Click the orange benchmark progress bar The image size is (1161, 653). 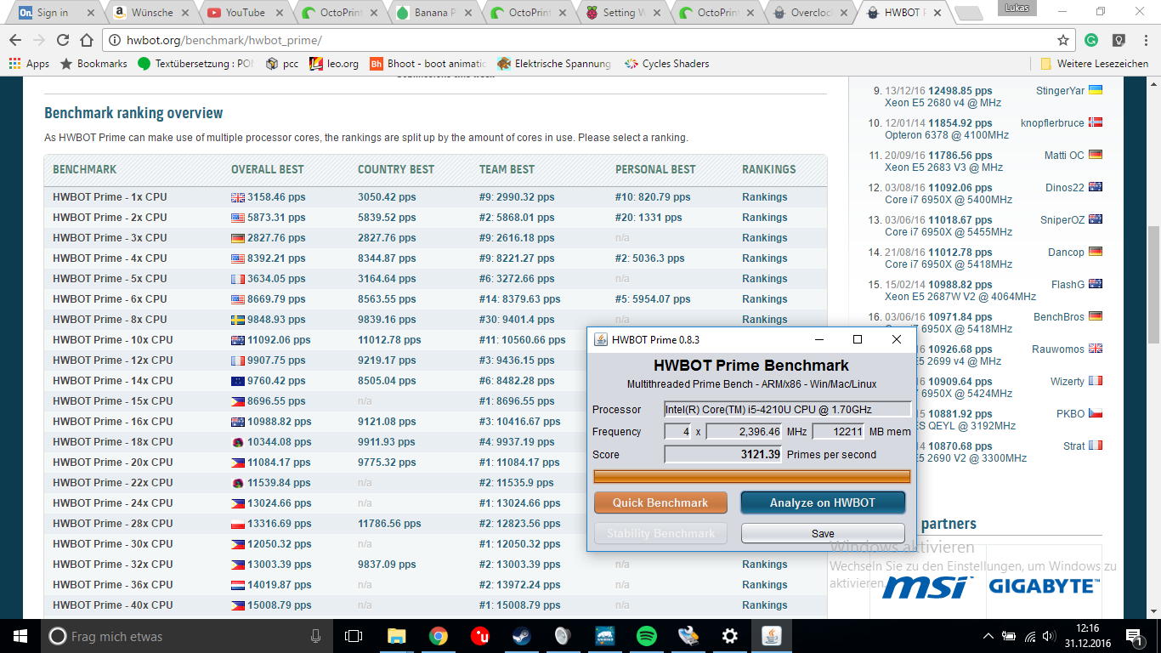click(x=752, y=476)
